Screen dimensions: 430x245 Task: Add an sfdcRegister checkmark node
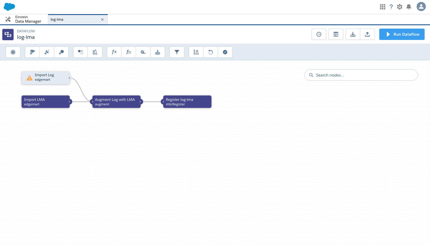[225, 52]
